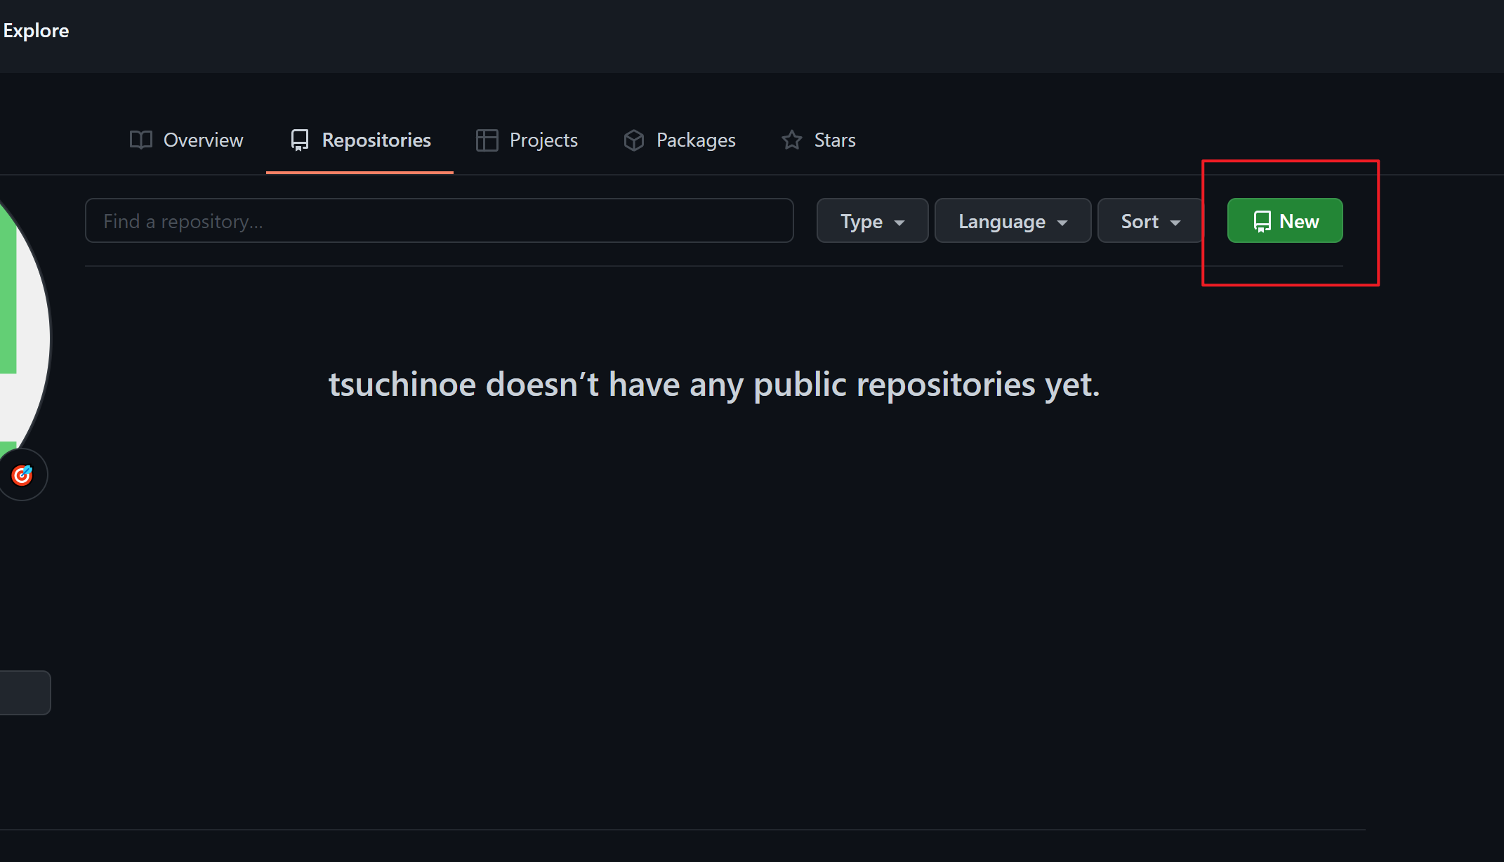Click the Projects table icon
The width and height of the screenshot is (1504, 862).
point(487,140)
